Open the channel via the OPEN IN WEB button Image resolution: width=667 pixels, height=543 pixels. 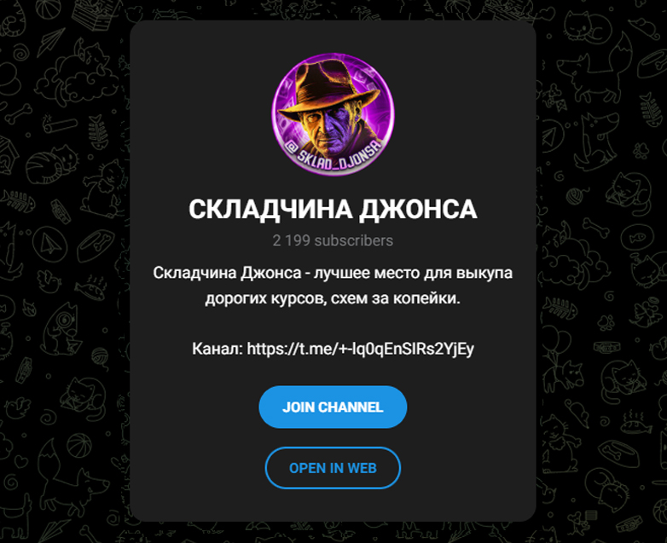pos(333,468)
